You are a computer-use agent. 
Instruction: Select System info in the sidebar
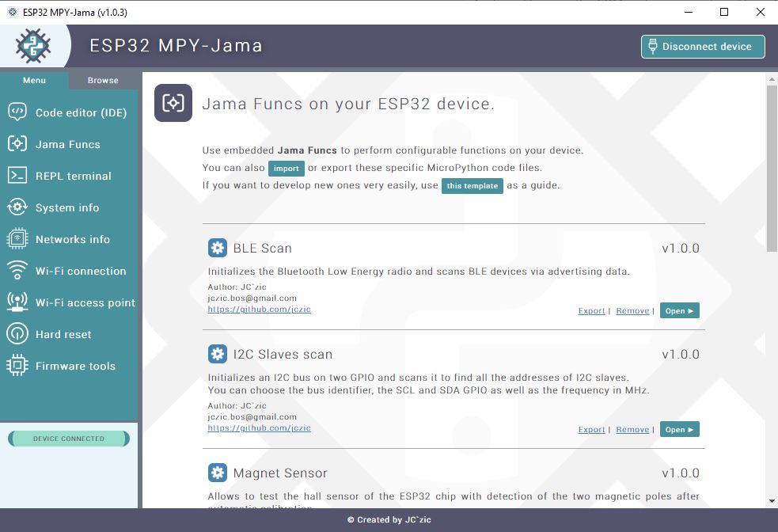coord(69,207)
